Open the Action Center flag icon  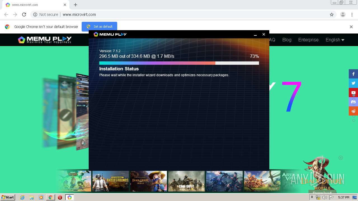tap(331, 197)
